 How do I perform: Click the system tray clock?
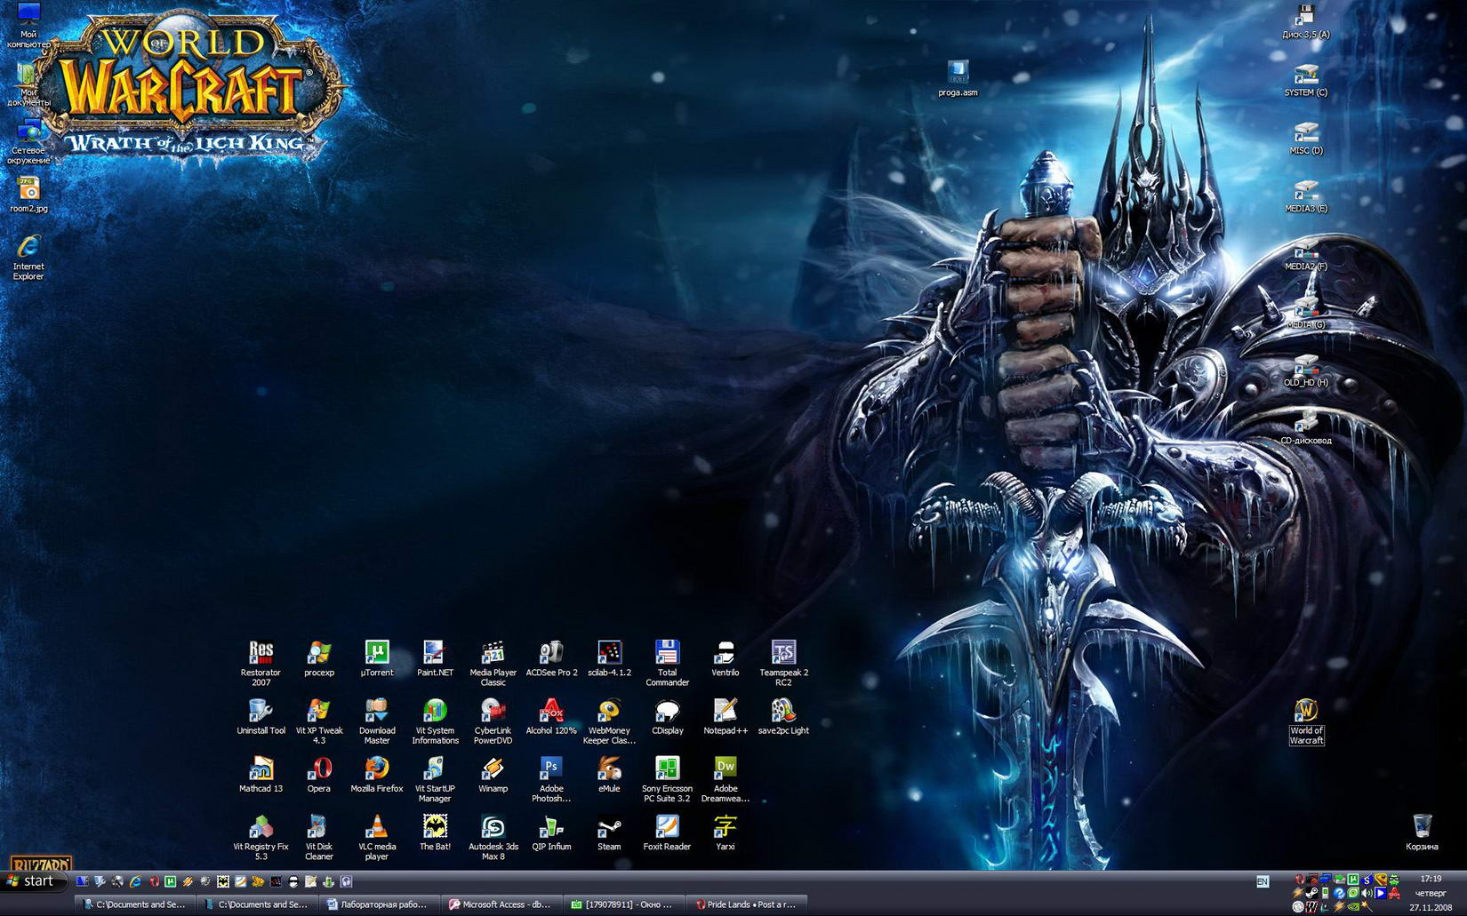tap(1431, 893)
